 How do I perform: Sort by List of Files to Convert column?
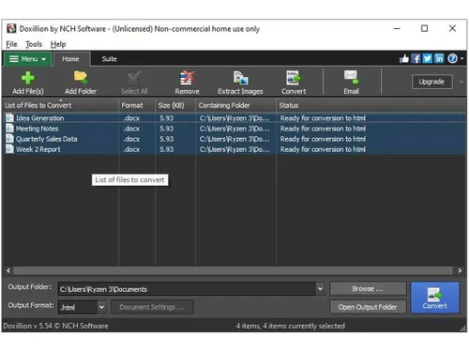(x=61, y=105)
